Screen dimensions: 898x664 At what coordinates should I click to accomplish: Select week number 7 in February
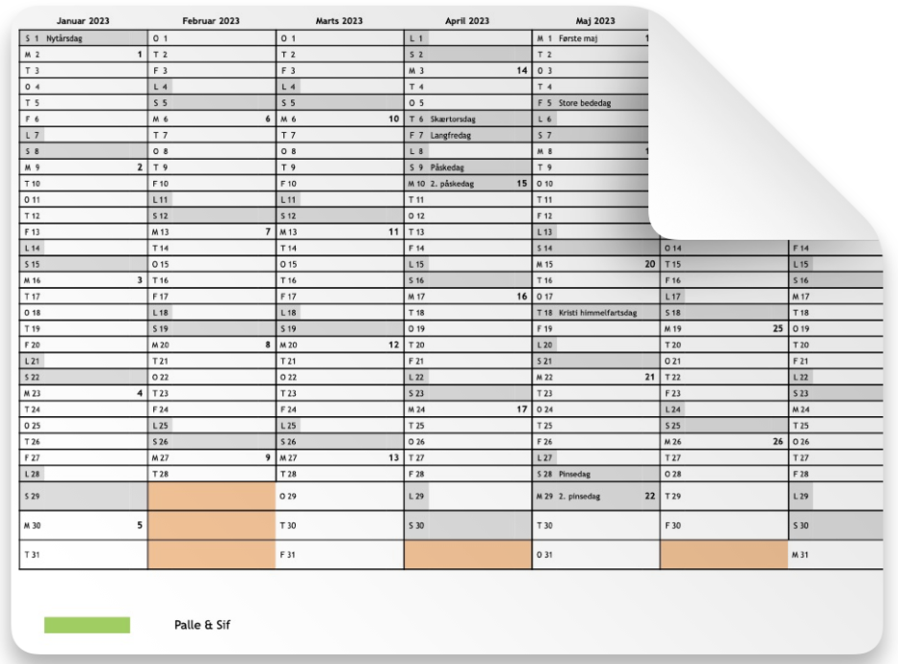(267, 232)
